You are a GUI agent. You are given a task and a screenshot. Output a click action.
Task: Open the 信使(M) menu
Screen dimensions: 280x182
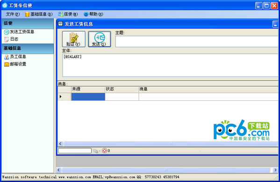(x=68, y=14)
